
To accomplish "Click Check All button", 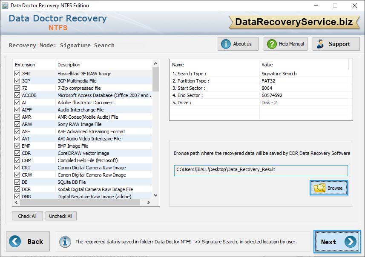I will pyautogui.click(x=27, y=216).
